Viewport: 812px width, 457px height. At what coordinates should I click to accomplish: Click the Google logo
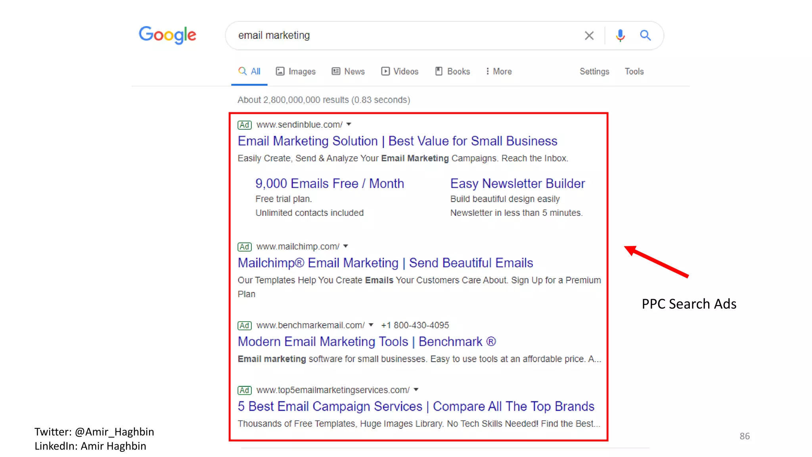[167, 35]
